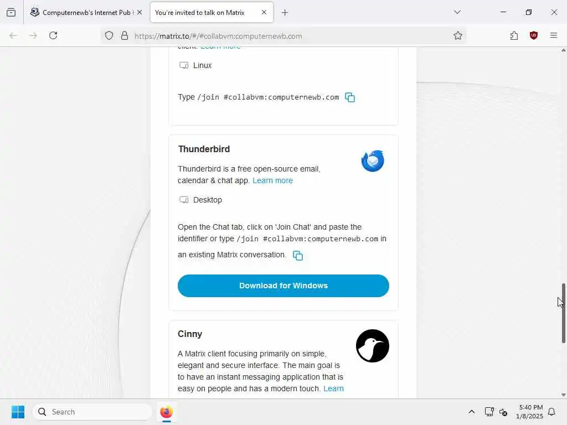Screen dimensions: 567x425
Task: Bookmark this page with the star
Action: point(458,35)
